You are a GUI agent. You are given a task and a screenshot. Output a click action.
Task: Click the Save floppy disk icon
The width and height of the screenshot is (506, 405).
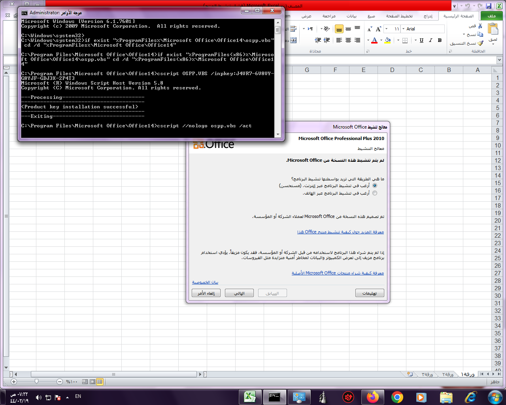tap(489, 6)
